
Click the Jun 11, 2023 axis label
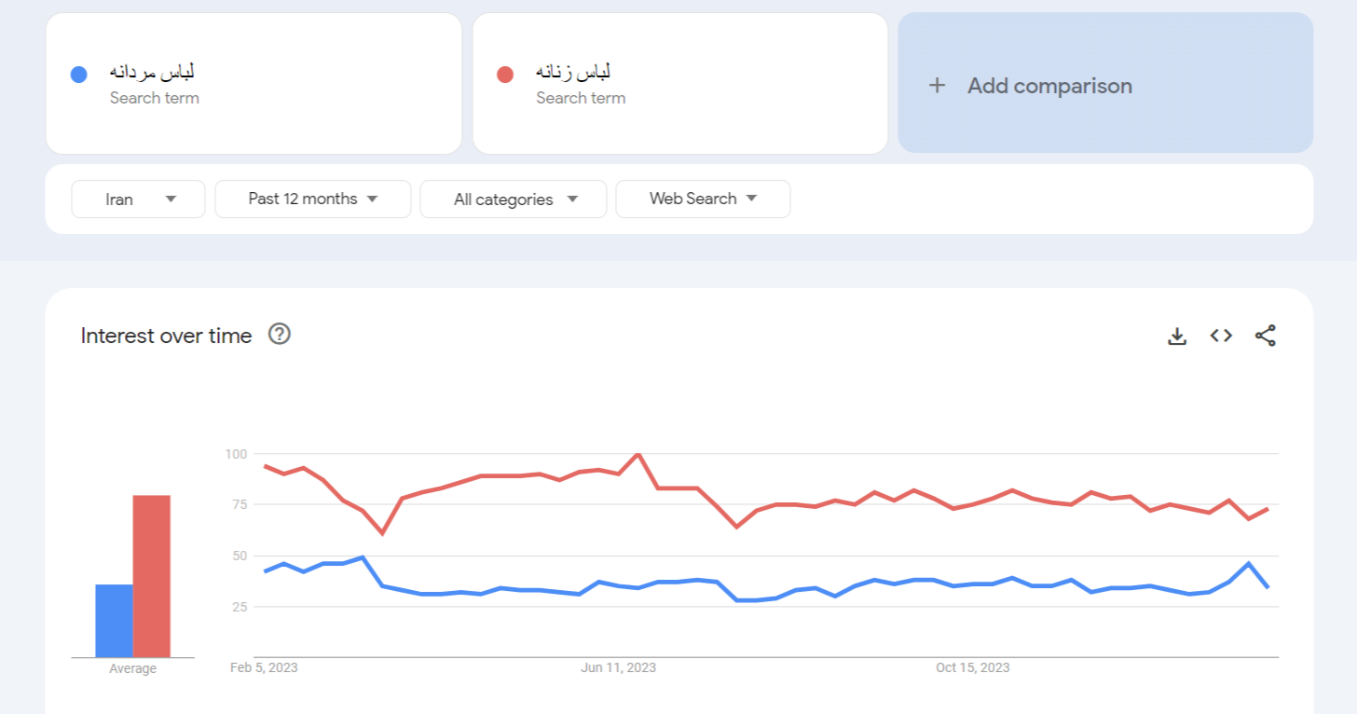pyautogui.click(x=618, y=668)
